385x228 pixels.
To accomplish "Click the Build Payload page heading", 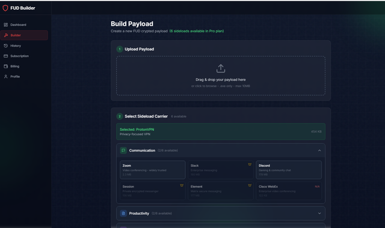I will tap(132, 24).
